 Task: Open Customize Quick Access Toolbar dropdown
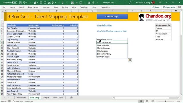[97, 3]
